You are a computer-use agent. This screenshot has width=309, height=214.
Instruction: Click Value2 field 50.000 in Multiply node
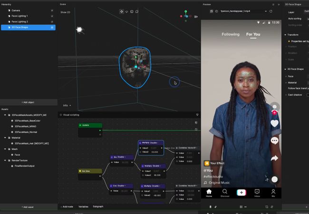155,152
